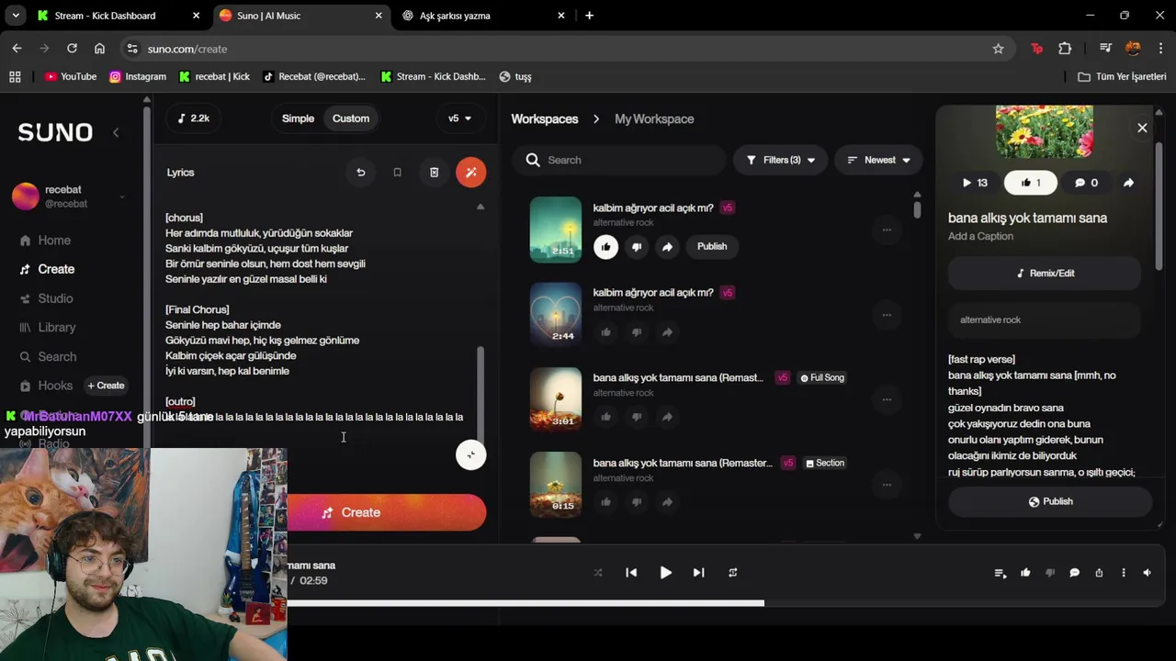1176x661 pixels.
Task: Open the play queue icon in player bar
Action: [x=1001, y=573]
